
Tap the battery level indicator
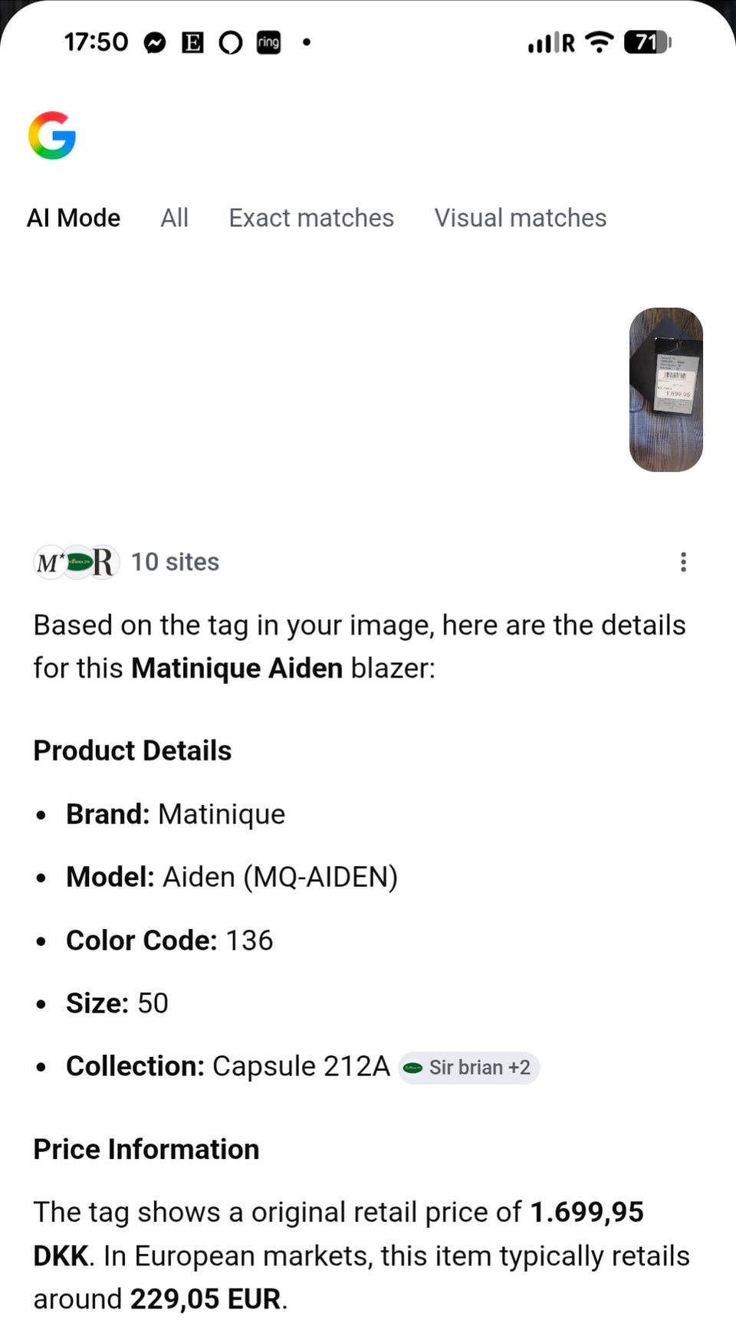point(647,42)
